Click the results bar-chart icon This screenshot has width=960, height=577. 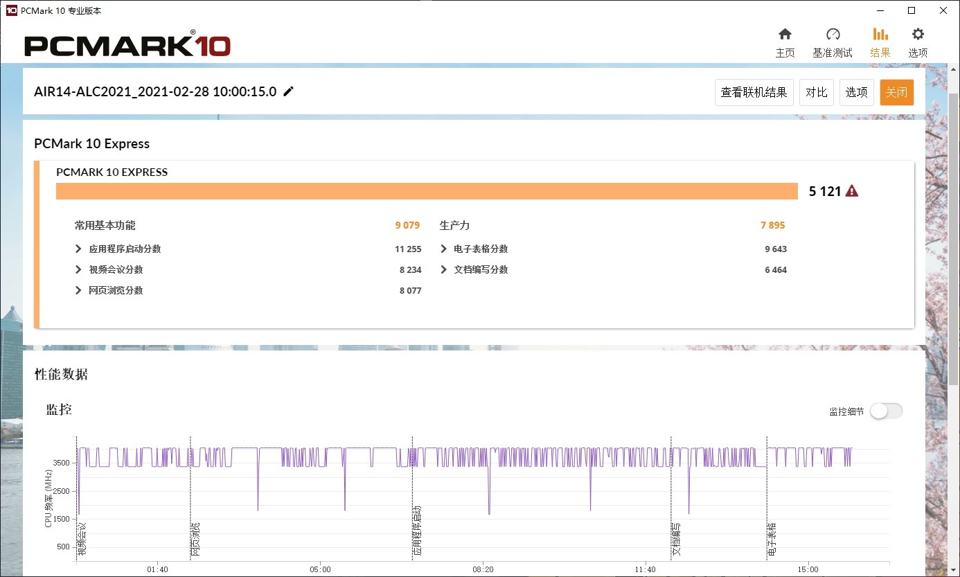click(880, 34)
